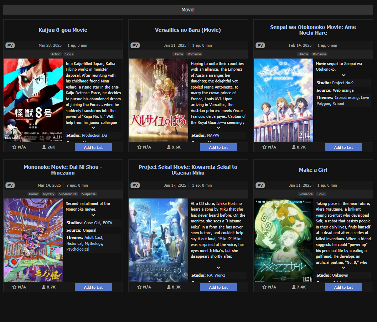Add Mononoke Movie to list
Viewport: 377px width, 322px height.
click(x=93, y=287)
